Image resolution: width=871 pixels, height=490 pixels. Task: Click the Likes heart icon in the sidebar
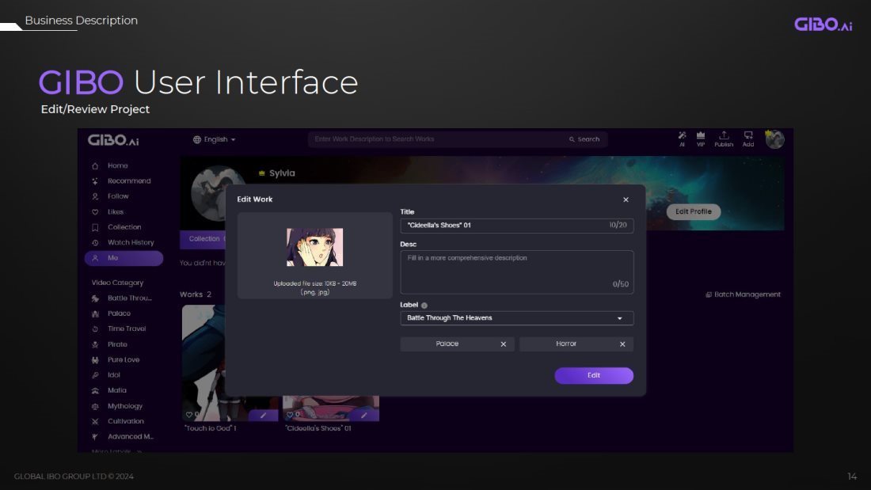click(95, 211)
